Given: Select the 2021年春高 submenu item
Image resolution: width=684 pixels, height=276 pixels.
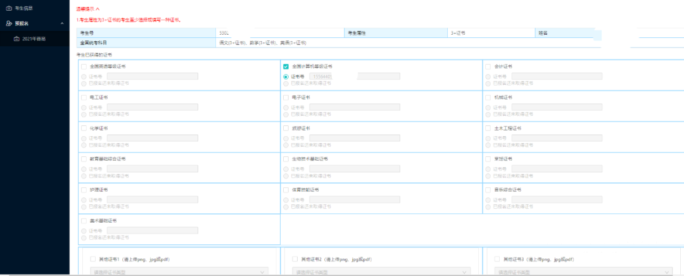Looking at the screenshot, I should (x=34, y=39).
